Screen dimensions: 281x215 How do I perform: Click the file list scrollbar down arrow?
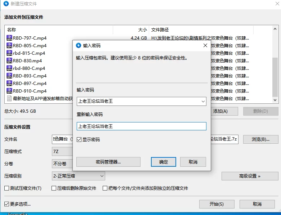pyautogui.click(x=275, y=100)
